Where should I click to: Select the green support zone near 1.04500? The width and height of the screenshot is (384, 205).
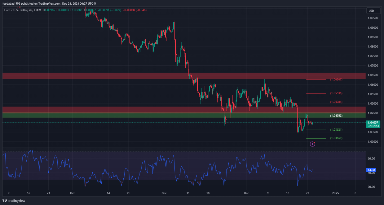click(154, 115)
